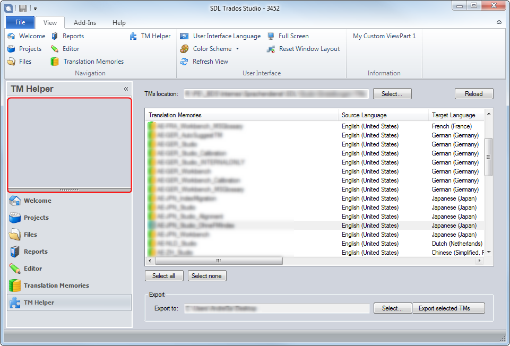Click the Reset Window Layout icon
The image size is (510, 346).
point(271,49)
